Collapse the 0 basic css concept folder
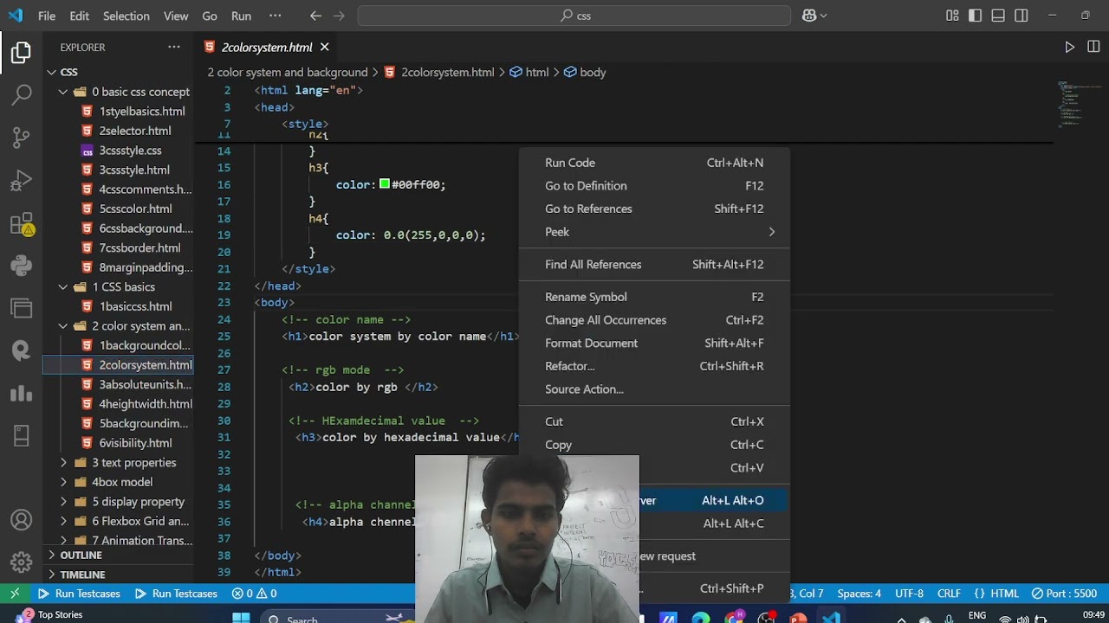This screenshot has width=1109, height=623. tap(63, 92)
